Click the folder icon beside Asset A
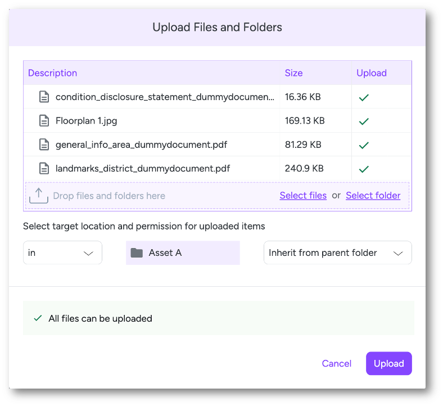This screenshot has width=443, height=406. pyautogui.click(x=137, y=253)
